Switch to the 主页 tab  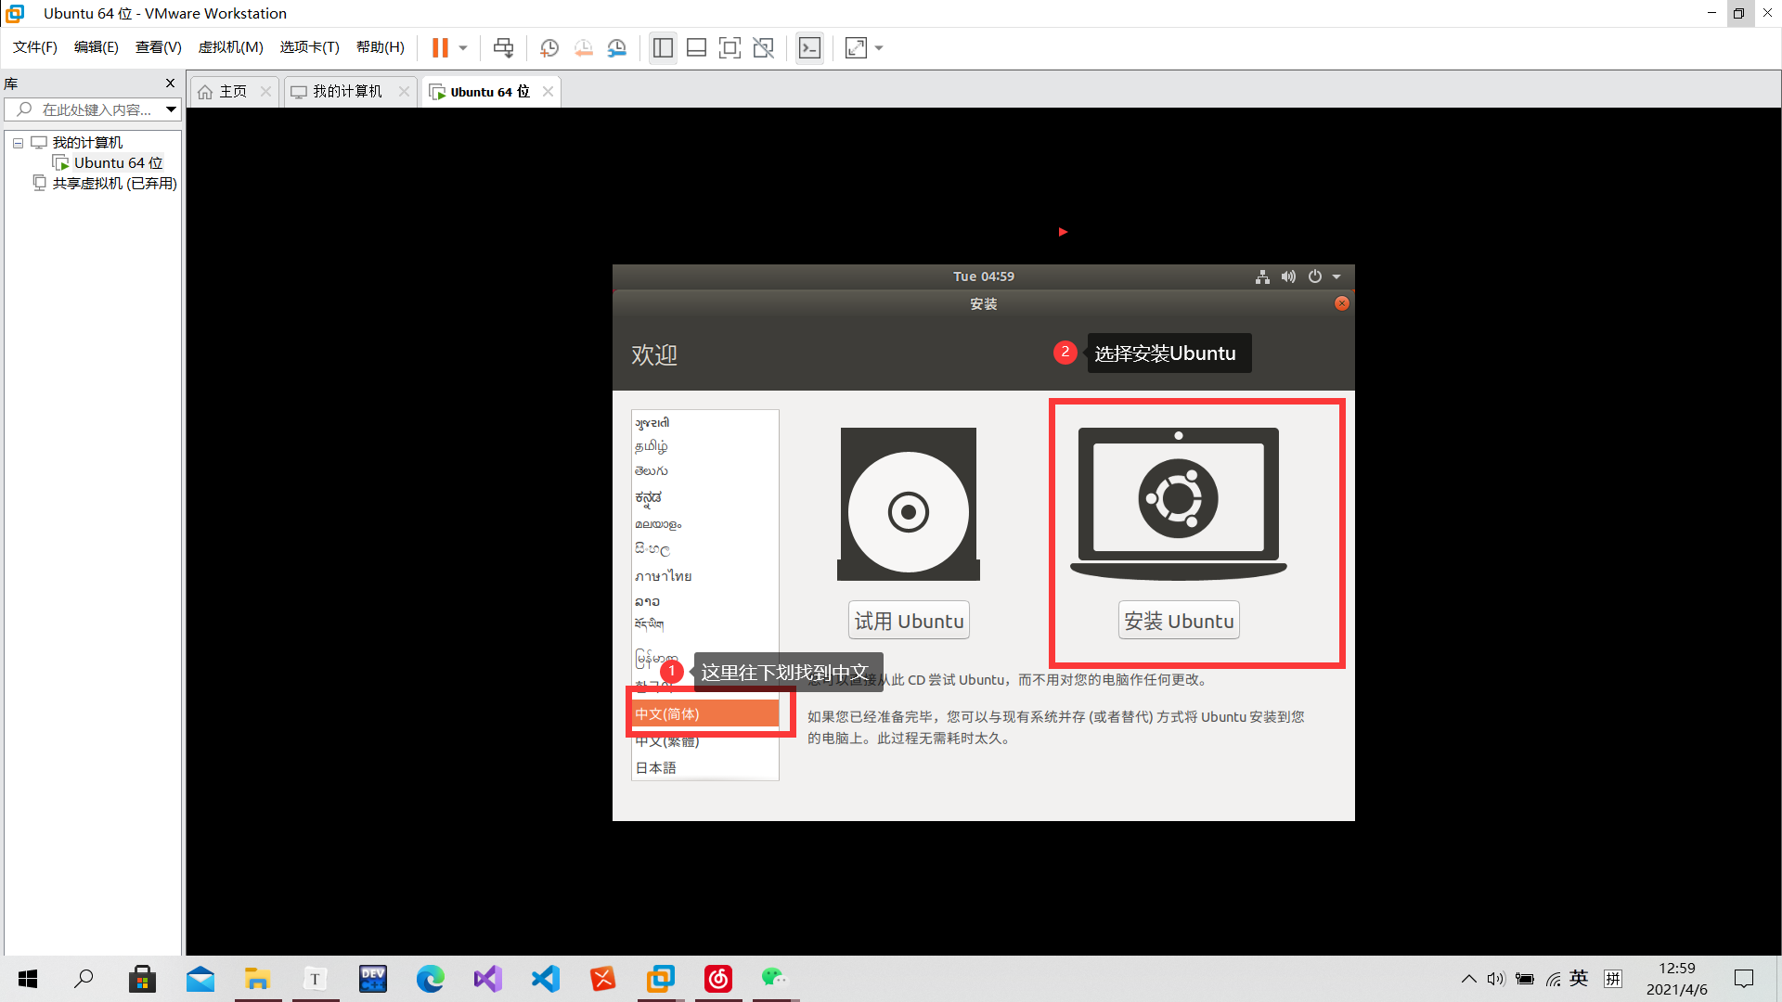click(x=232, y=91)
